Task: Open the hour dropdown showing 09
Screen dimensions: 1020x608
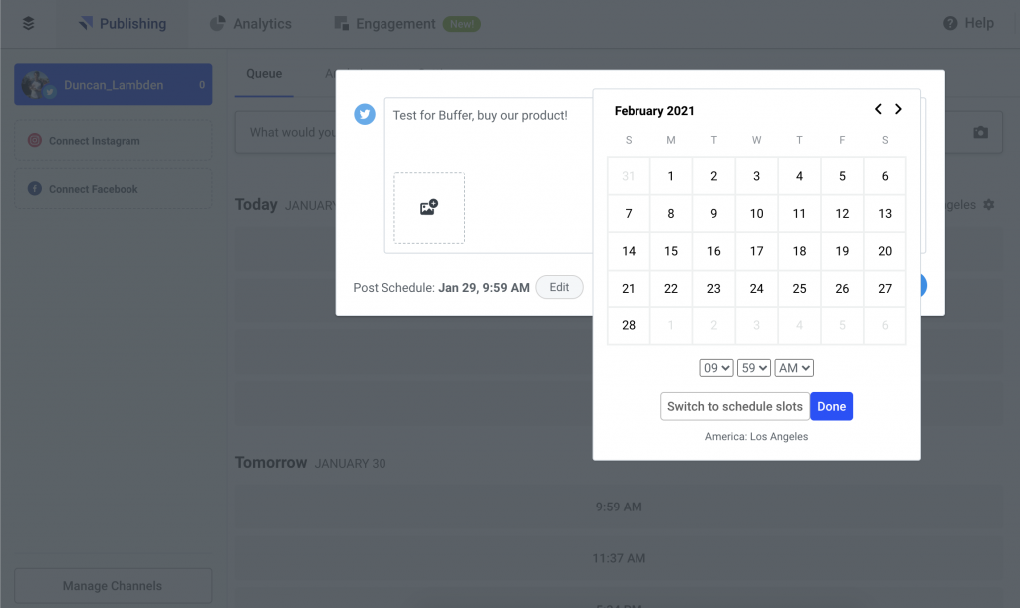Action: 716,367
